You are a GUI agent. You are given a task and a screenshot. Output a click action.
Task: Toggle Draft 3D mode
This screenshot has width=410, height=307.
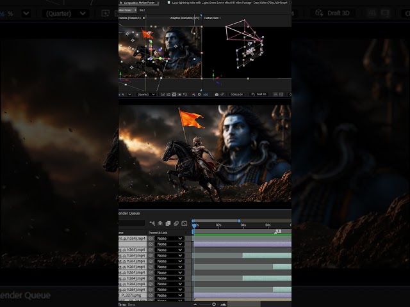[x=259, y=94]
